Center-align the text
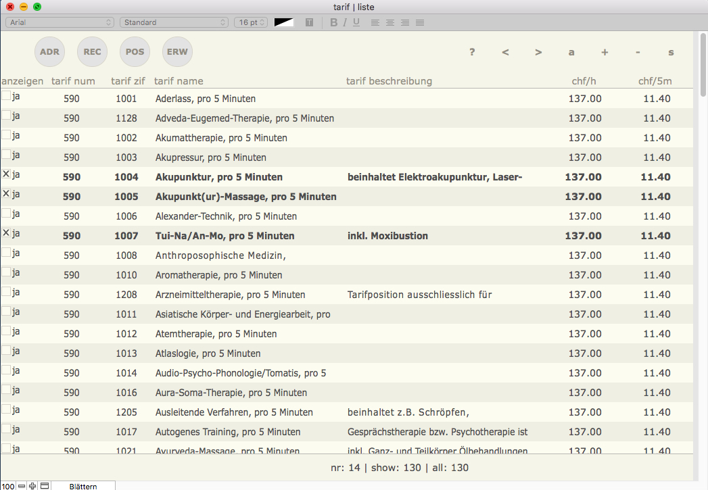The height and width of the screenshot is (490, 708). [390, 22]
